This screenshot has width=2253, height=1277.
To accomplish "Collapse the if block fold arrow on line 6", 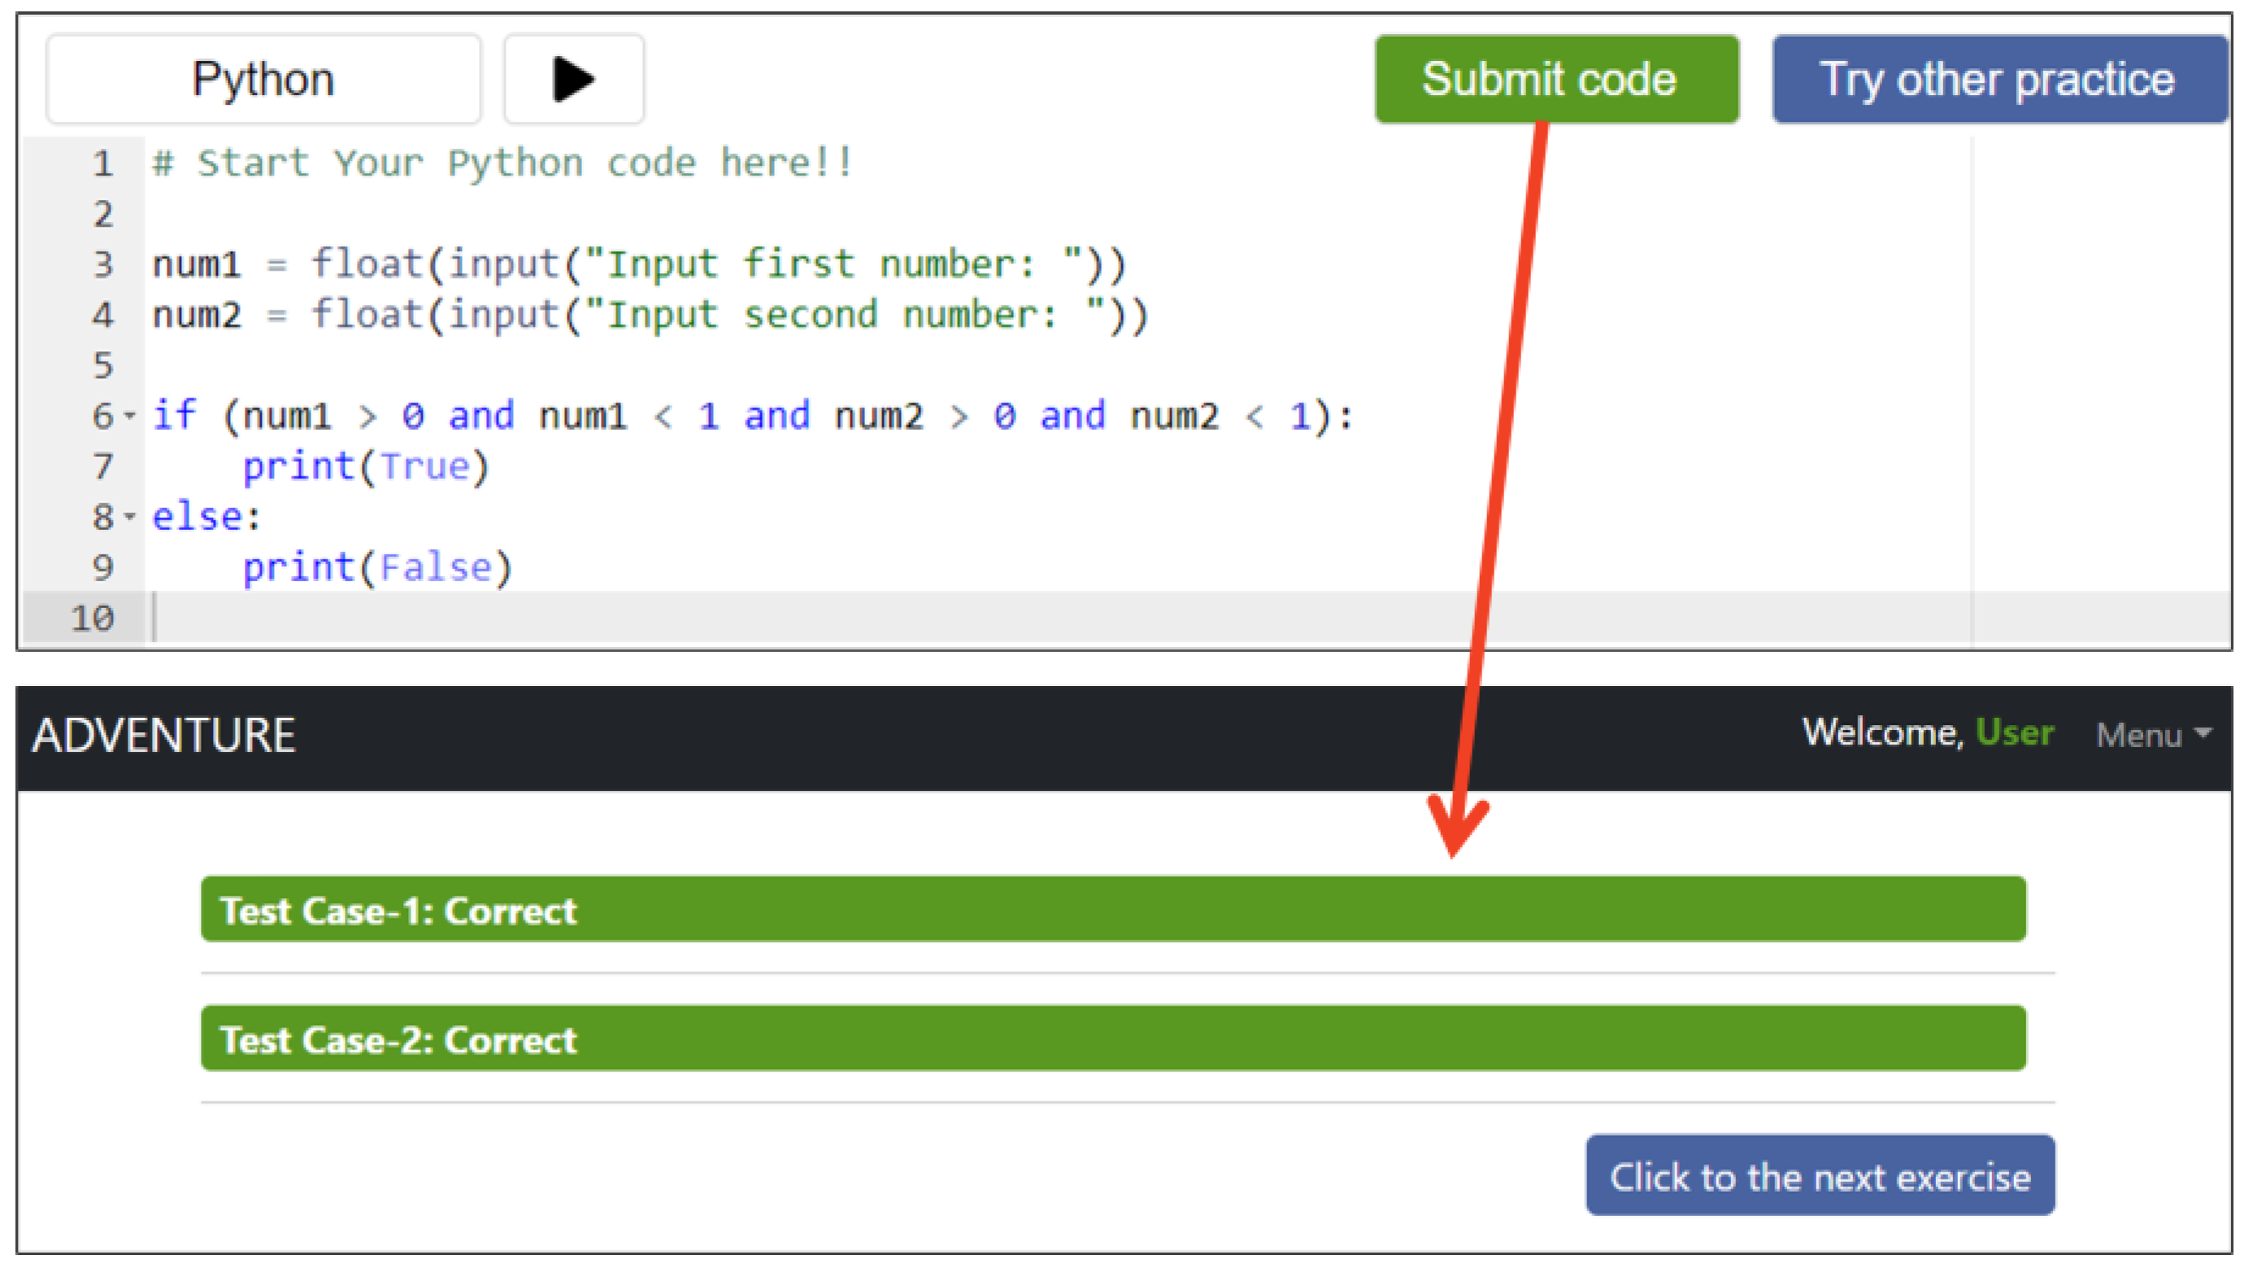I will pos(130,415).
